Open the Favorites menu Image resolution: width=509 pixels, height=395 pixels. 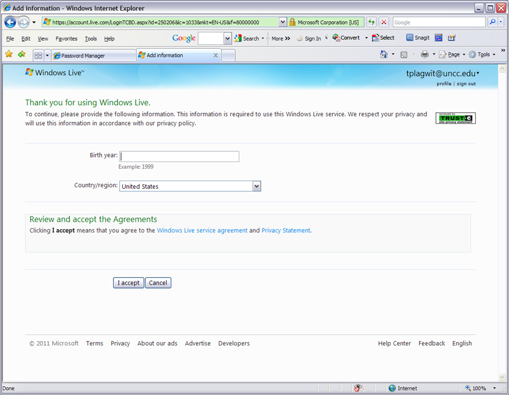[x=66, y=39]
